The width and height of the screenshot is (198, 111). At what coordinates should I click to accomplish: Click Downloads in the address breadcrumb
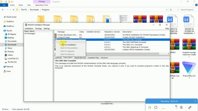34,10
